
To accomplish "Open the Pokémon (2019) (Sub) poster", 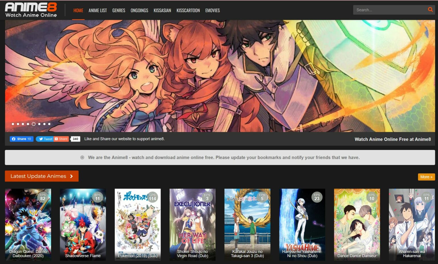I will (x=138, y=224).
